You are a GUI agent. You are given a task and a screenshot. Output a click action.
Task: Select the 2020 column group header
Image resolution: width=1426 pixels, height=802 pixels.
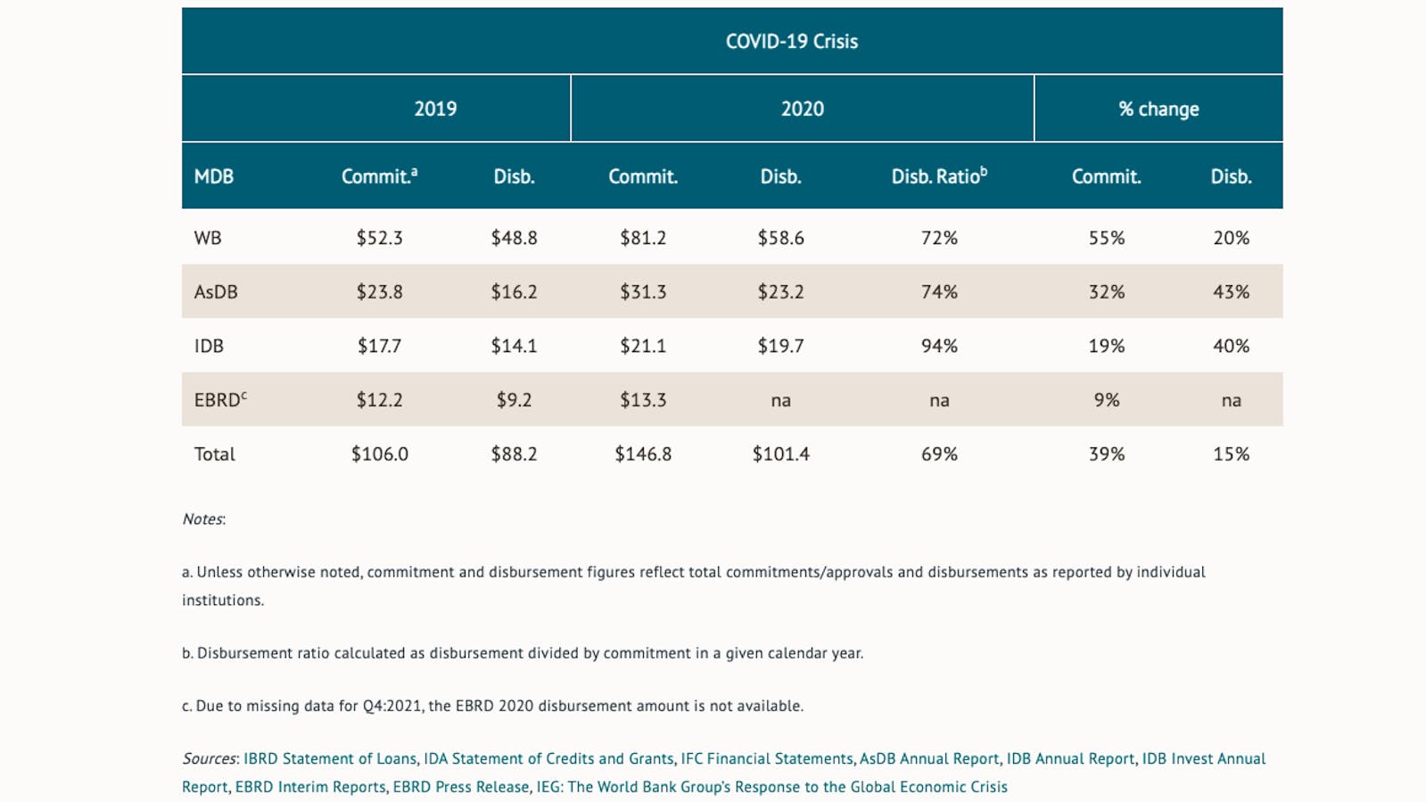pyautogui.click(x=803, y=109)
